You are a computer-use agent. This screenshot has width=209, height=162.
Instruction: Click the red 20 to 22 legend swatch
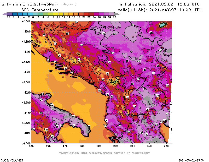point(86,14)
